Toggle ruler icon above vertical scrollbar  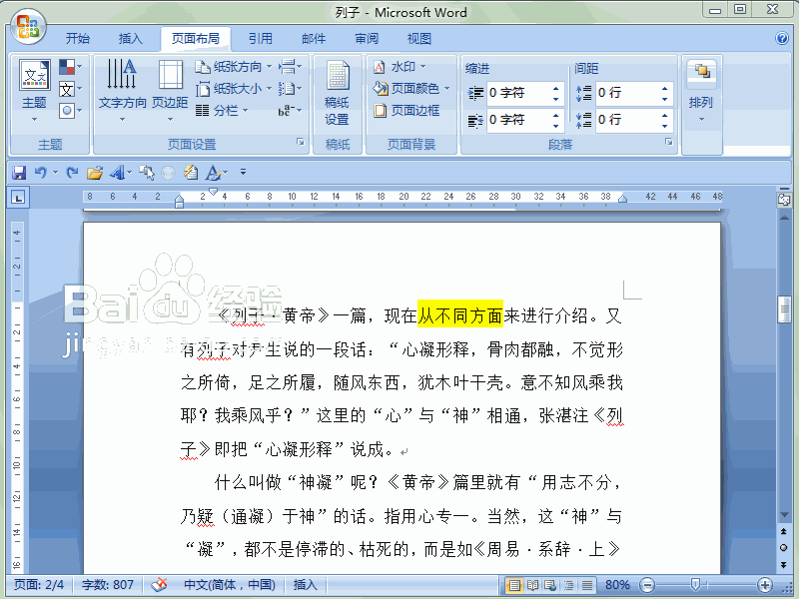pyautogui.click(x=784, y=200)
